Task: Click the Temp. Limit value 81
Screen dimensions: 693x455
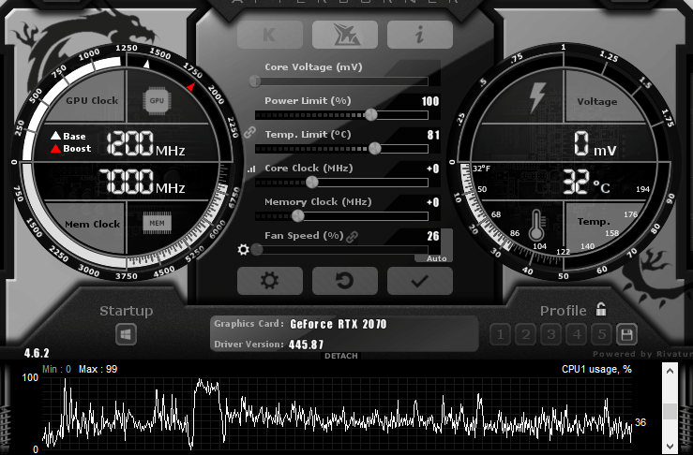Action: [x=433, y=135]
